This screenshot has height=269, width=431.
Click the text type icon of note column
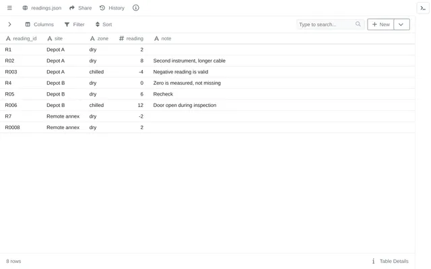(156, 39)
